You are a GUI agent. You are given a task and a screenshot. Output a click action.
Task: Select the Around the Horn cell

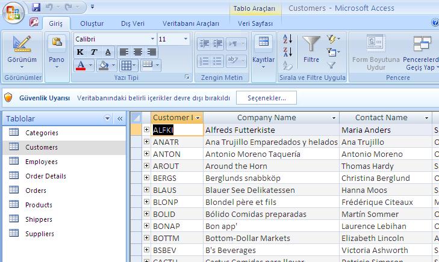pos(272,166)
